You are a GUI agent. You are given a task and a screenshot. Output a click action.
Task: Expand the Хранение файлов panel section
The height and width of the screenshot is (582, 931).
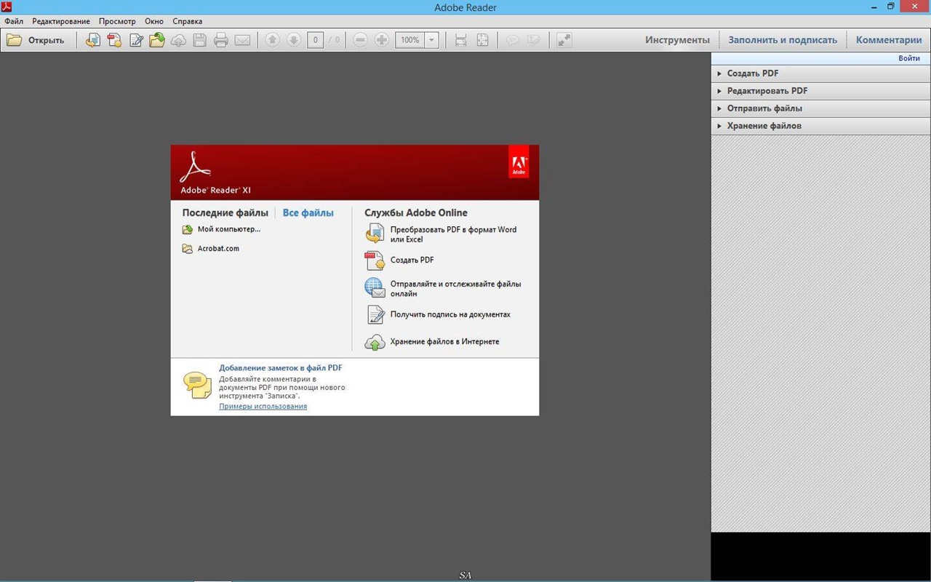(764, 126)
